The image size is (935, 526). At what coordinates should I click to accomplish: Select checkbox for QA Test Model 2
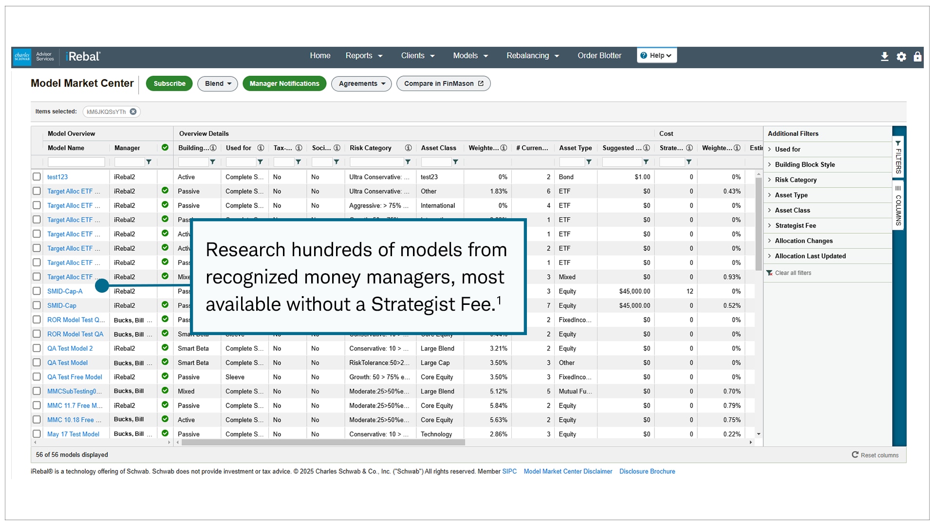[37, 348]
